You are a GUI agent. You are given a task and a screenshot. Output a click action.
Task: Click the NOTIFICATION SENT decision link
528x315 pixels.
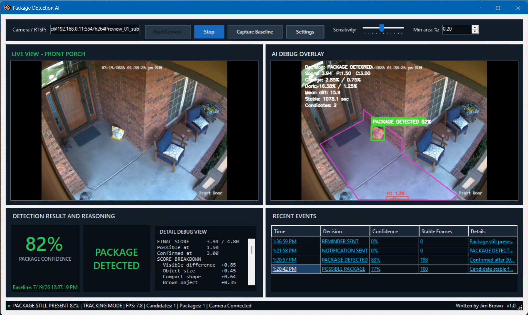point(345,251)
